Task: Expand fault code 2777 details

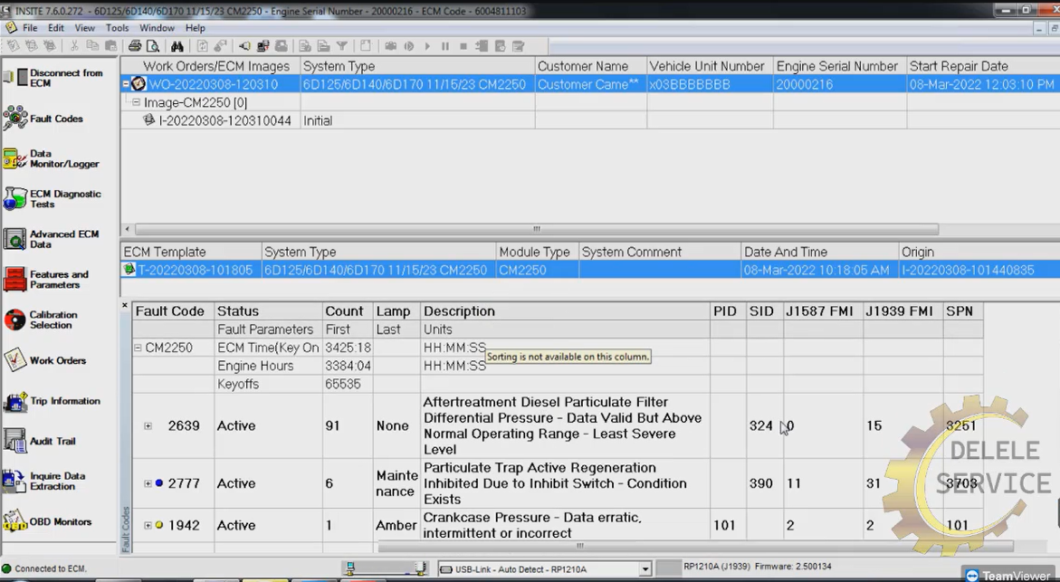Action: [x=148, y=483]
